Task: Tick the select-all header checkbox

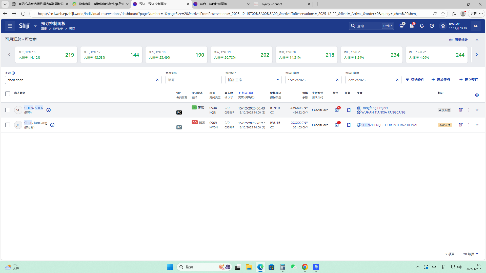Action: click(8, 94)
